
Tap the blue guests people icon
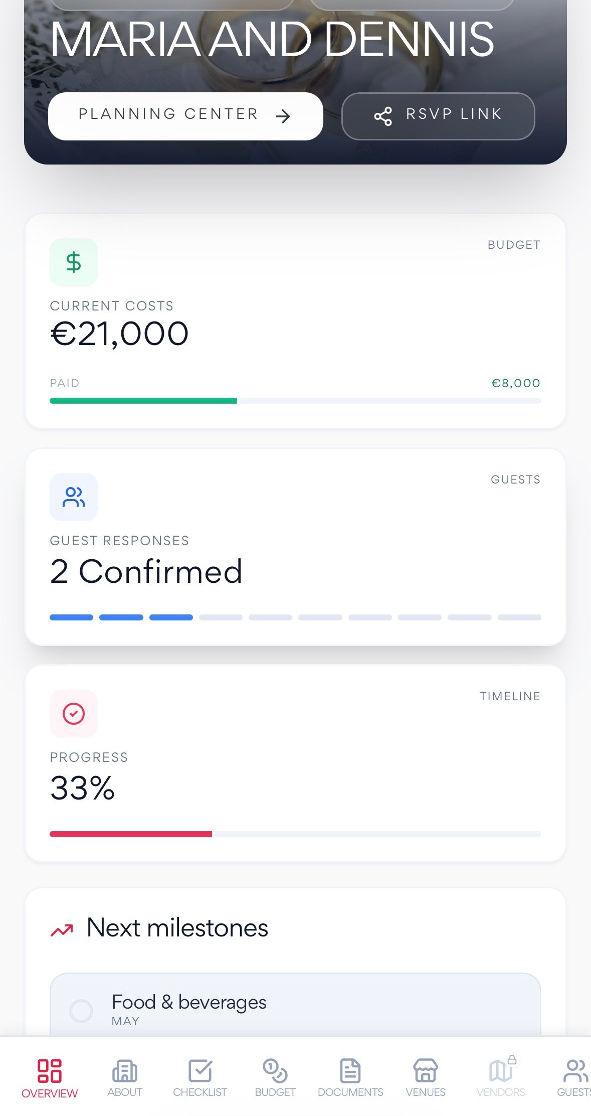click(x=74, y=497)
